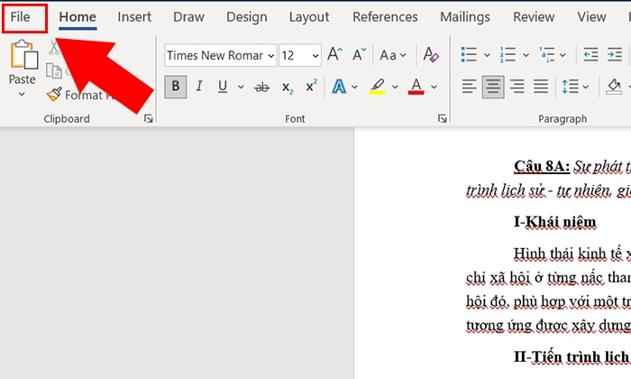Open the References tab

coord(385,17)
